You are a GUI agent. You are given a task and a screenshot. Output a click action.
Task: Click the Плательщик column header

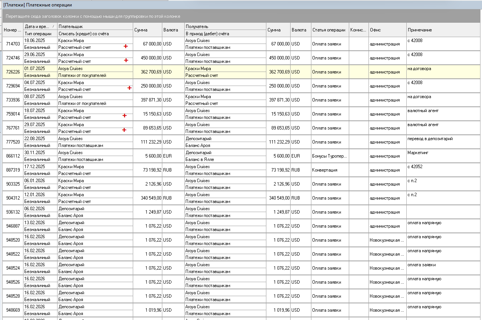pyautogui.click(x=95, y=27)
